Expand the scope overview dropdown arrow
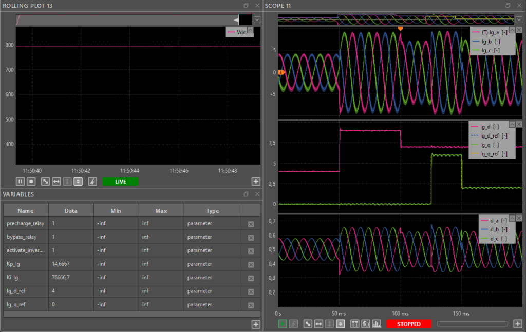Screen dimensions: 526x332 coord(518,19)
